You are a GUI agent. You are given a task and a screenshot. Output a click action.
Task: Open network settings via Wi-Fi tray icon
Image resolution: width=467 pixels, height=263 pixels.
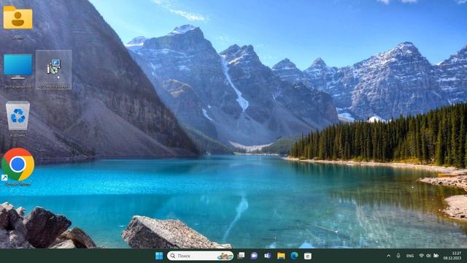click(421, 256)
